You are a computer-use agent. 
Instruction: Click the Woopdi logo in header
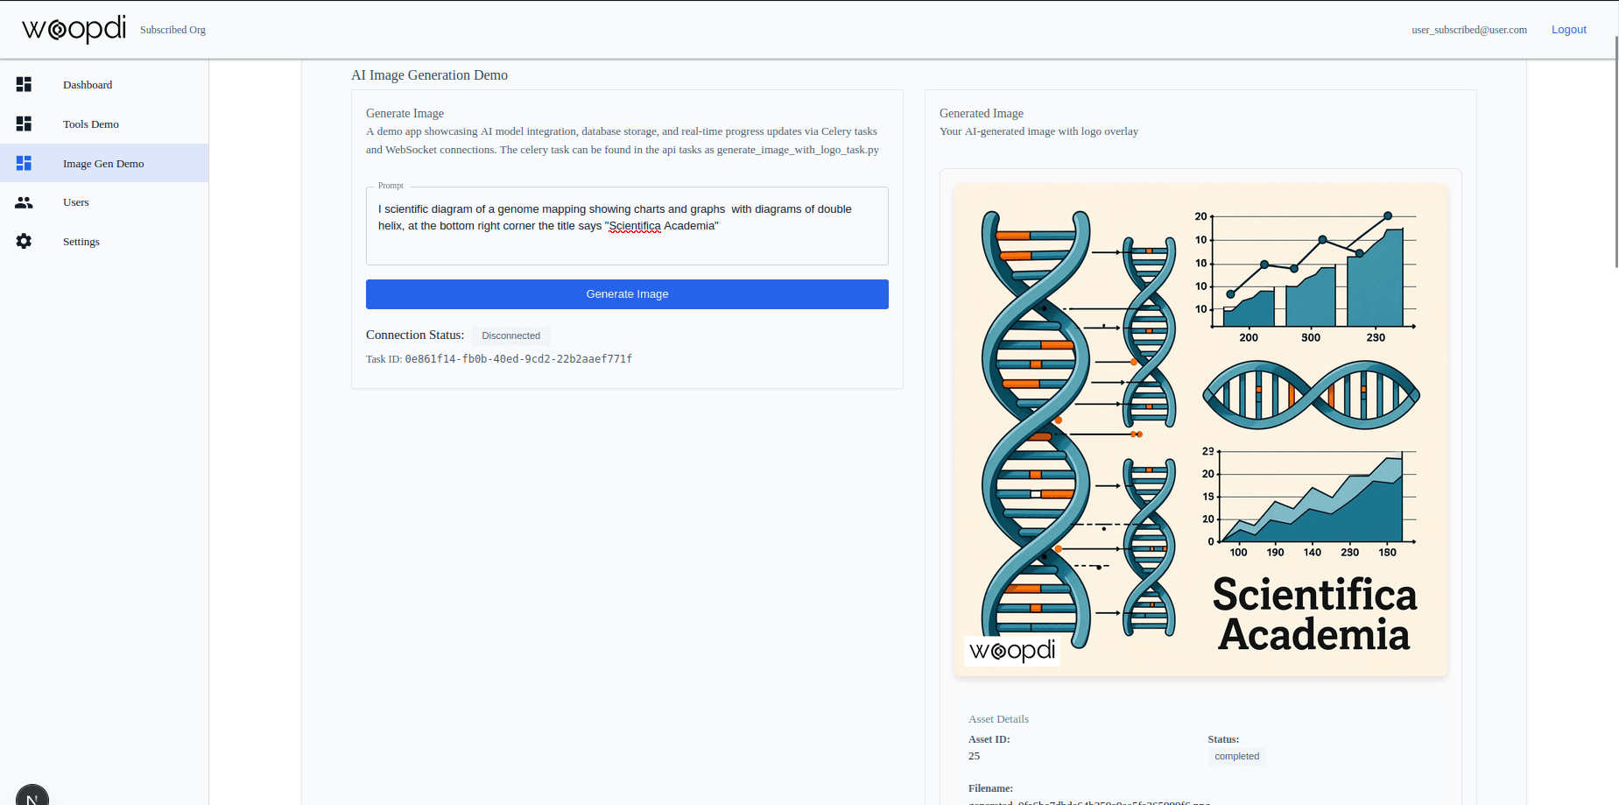pos(74,29)
